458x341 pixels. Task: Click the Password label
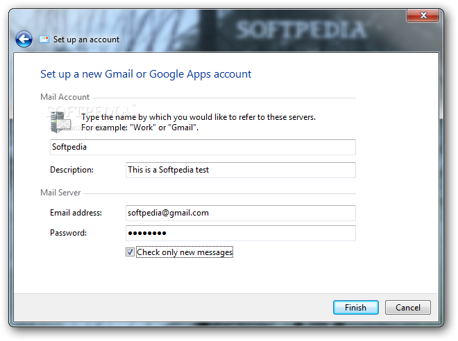tap(68, 233)
